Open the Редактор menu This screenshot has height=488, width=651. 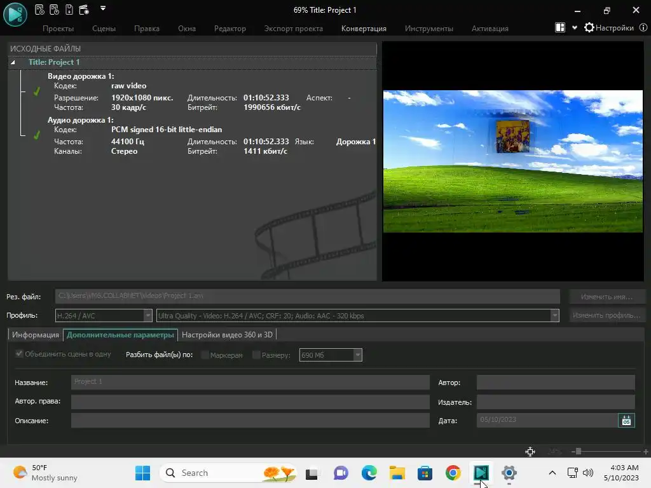(x=230, y=29)
